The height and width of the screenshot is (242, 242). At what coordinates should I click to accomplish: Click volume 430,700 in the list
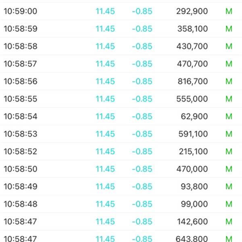tap(192, 46)
